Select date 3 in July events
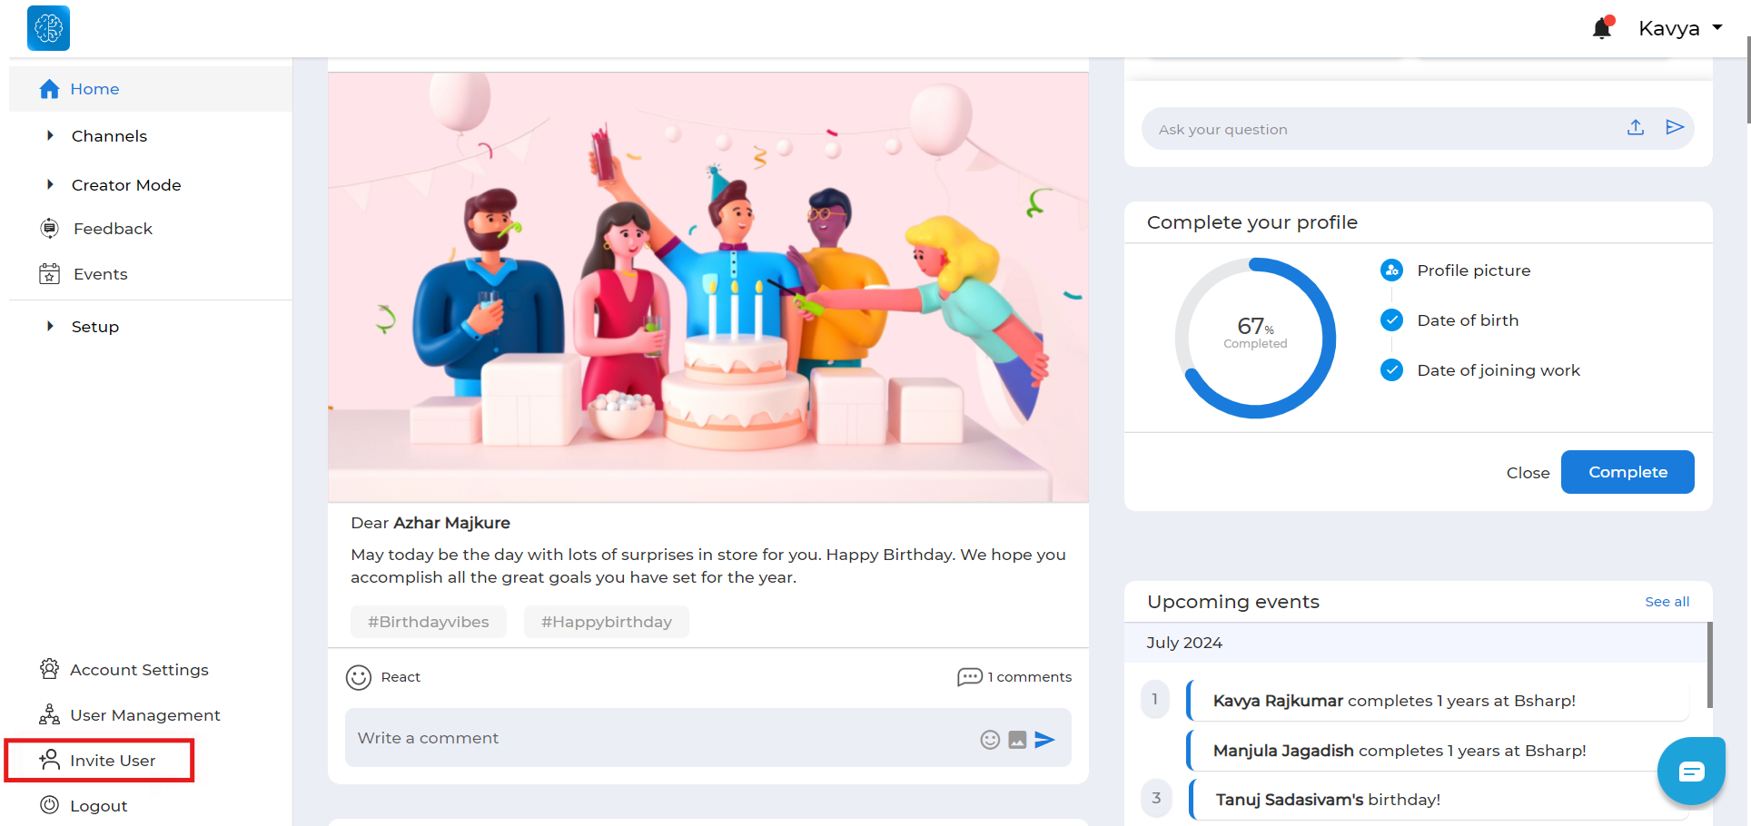Screen dimensions: 1751x826 pyautogui.click(x=1156, y=798)
